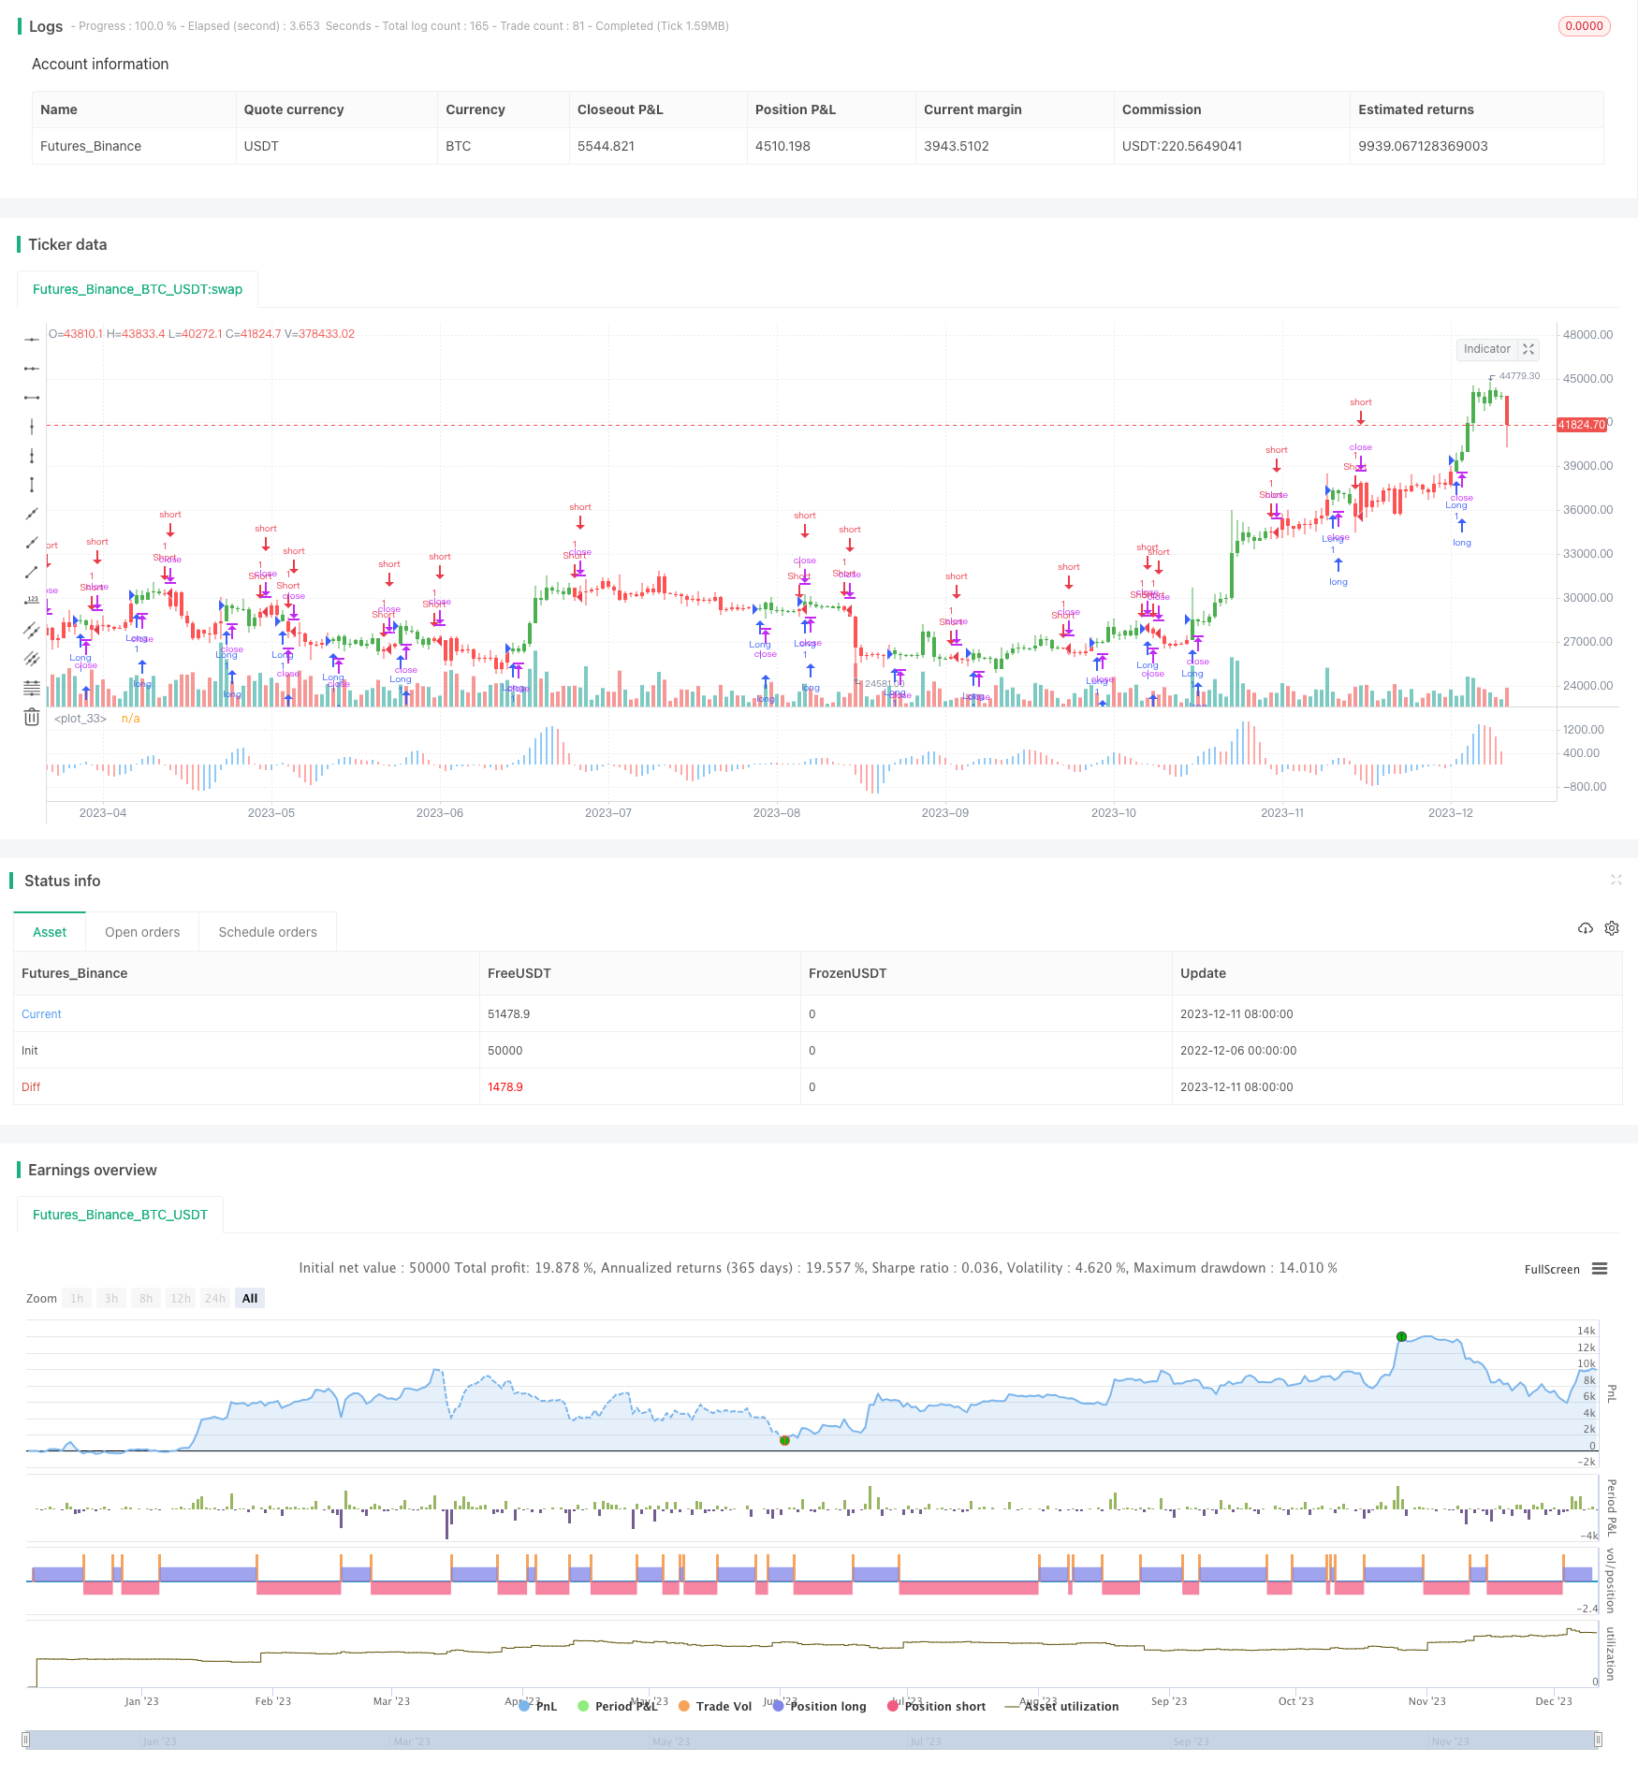Select the horizontal ray line drawing tool

tap(32, 369)
